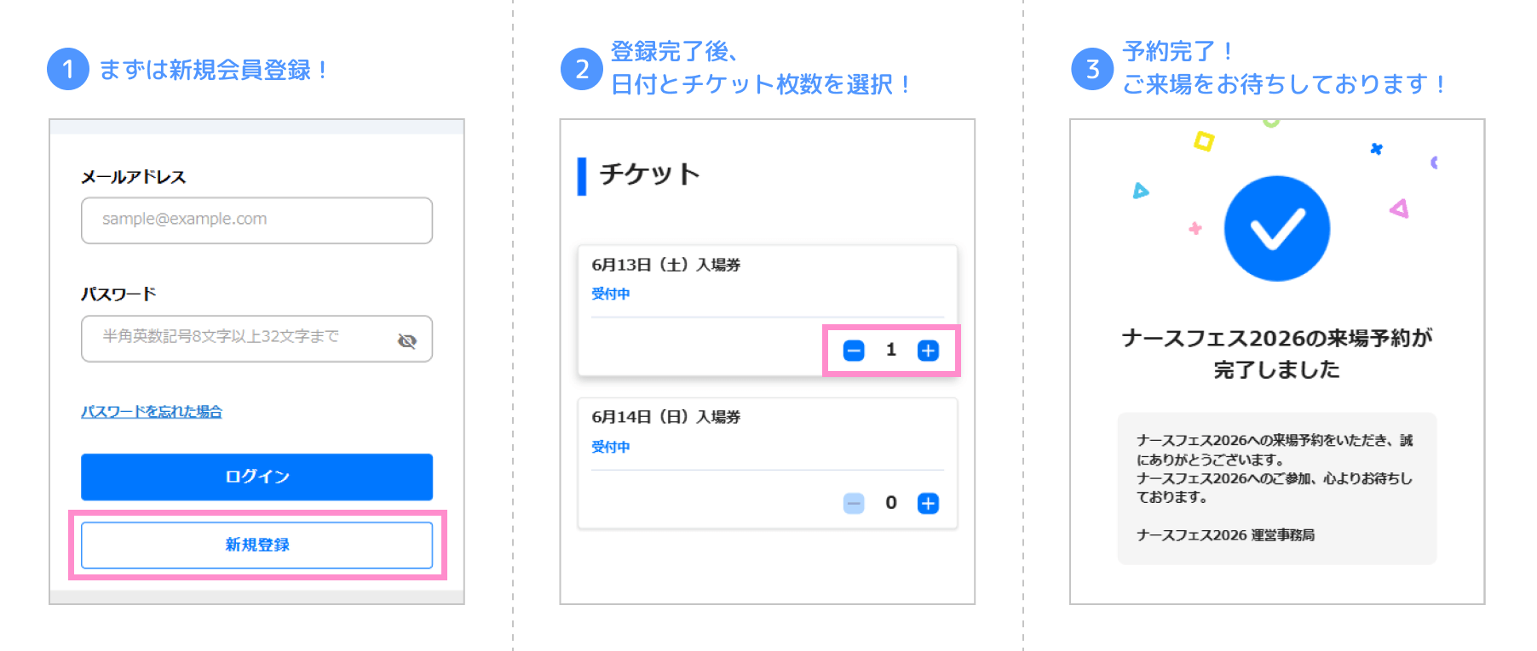Click the step 1 numbered badge

click(70, 71)
